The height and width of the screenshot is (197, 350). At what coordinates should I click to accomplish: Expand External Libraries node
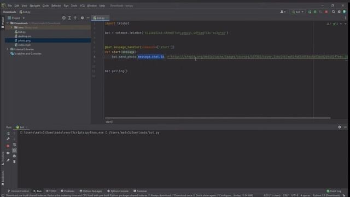click(8, 49)
